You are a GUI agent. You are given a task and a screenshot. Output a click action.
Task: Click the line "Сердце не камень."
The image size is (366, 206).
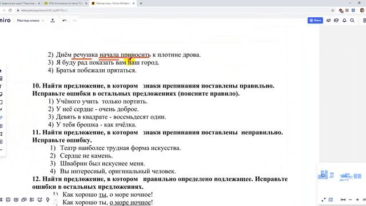click(x=86, y=156)
